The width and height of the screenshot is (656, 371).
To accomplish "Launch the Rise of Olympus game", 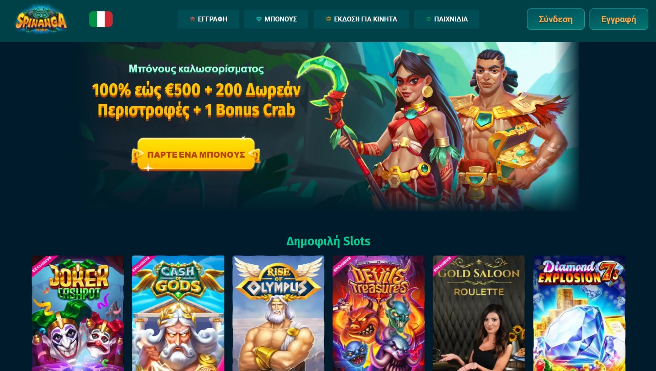I will click(x=278, y=313).
